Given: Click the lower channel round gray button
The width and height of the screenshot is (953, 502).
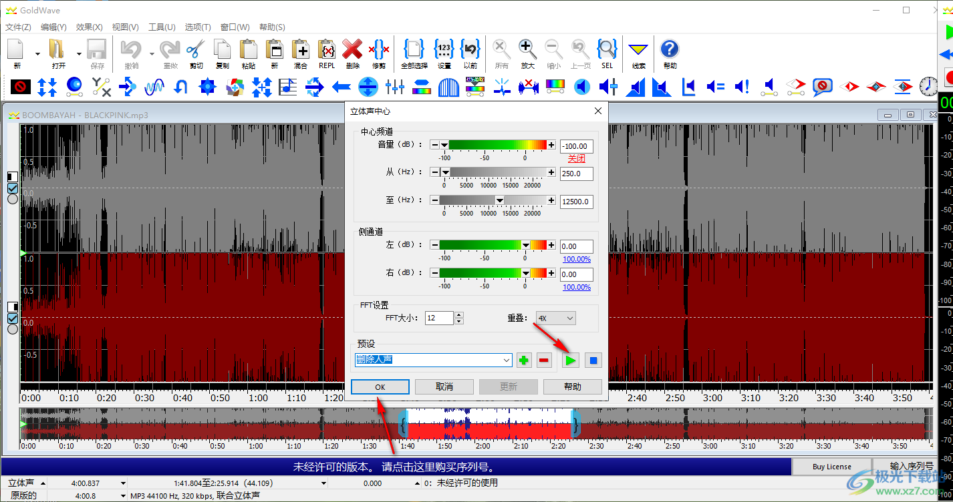Looking at the screenshot, I should click(x=13, y=329).
